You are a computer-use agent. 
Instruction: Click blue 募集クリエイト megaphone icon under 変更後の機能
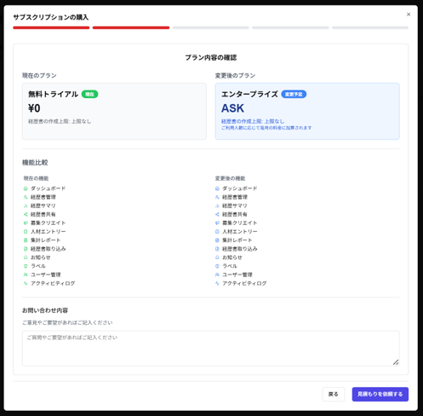coord(217,222)
